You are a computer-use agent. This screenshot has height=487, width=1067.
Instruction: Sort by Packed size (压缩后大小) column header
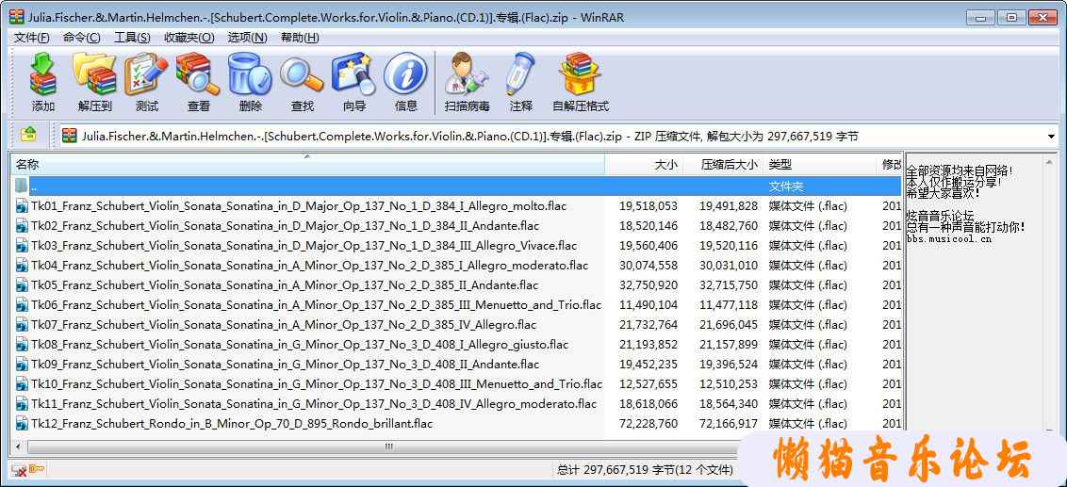point(723,165)
